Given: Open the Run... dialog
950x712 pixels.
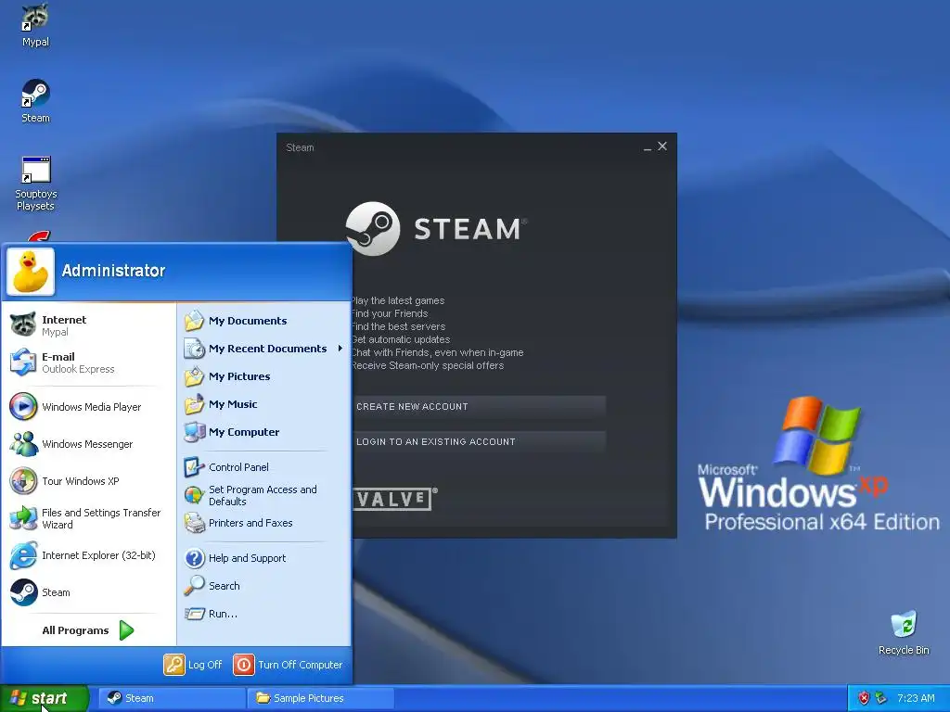Looking at the screenshot, I should (264, 614).
